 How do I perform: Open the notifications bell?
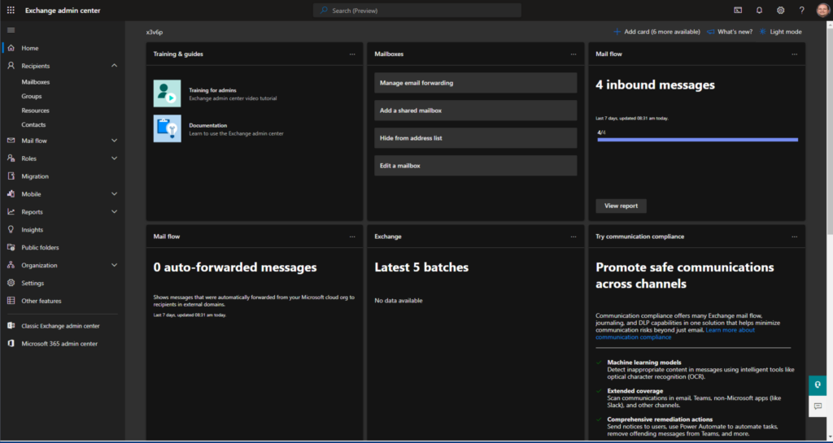[759, 10]
